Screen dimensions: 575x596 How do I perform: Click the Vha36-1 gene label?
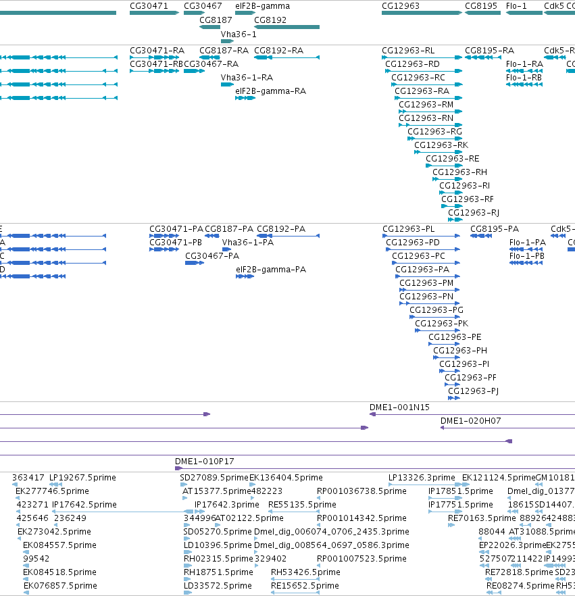239,34
